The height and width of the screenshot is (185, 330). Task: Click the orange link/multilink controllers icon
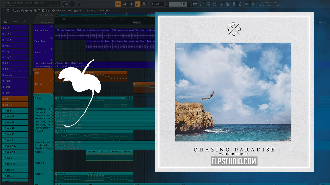137,4
